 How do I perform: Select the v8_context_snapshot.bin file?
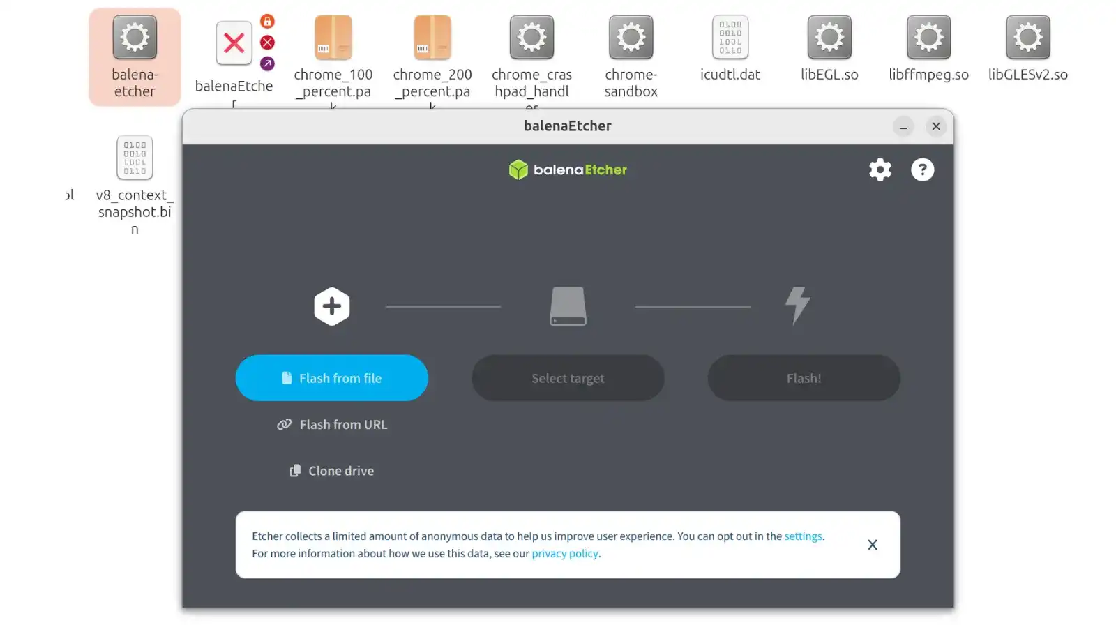point(135,158)
